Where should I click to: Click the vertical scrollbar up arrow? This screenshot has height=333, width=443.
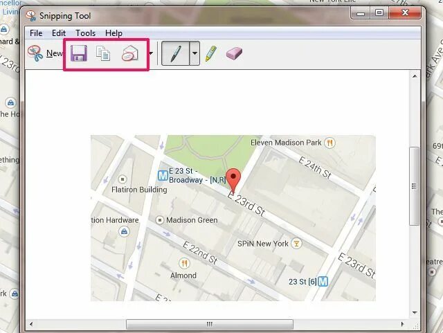pos(415,76)
